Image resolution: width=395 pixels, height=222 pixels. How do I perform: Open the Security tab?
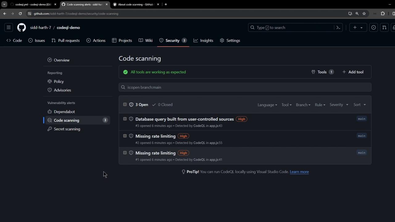[173, 40]
